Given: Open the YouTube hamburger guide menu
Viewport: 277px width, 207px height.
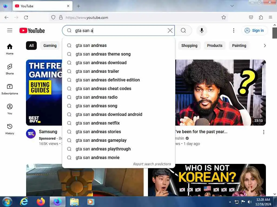Looking at the screenshot, I should tap(10, 30).
